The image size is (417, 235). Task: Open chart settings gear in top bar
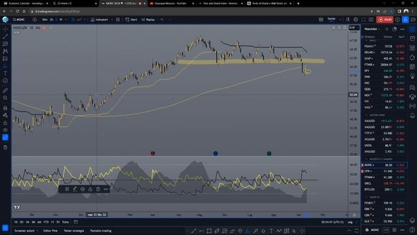[x=356, y=20]
